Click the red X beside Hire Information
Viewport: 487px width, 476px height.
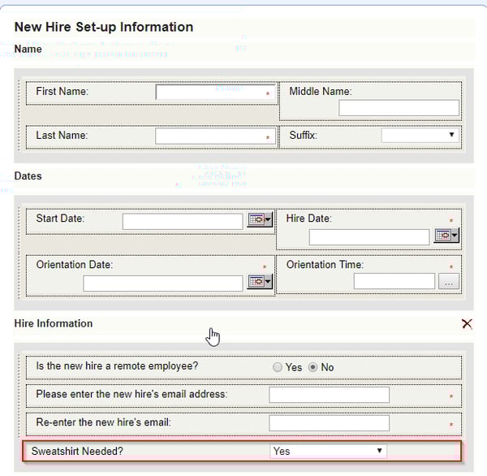pyautogui.click(x=467, y=323)
